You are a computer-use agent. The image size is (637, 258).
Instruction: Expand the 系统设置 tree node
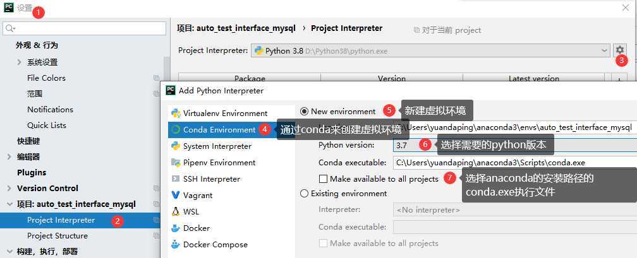coord(19,62)
